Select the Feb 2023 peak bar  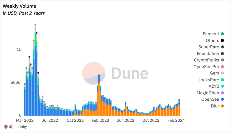click(x=99, y=95)
